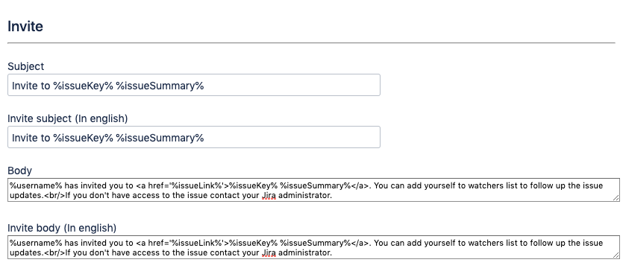The height and width of the screenshot is (277, 623).
Task: Click inside the Body textarea
Action: point(313,190)
